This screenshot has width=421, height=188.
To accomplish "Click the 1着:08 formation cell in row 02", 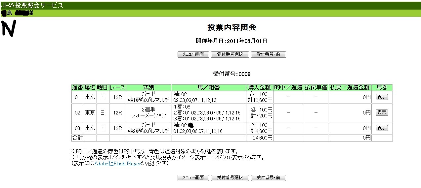I will click(209, 113).
